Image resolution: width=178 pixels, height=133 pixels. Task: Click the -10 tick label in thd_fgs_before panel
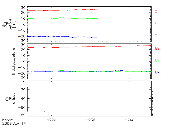coord(22,67)
